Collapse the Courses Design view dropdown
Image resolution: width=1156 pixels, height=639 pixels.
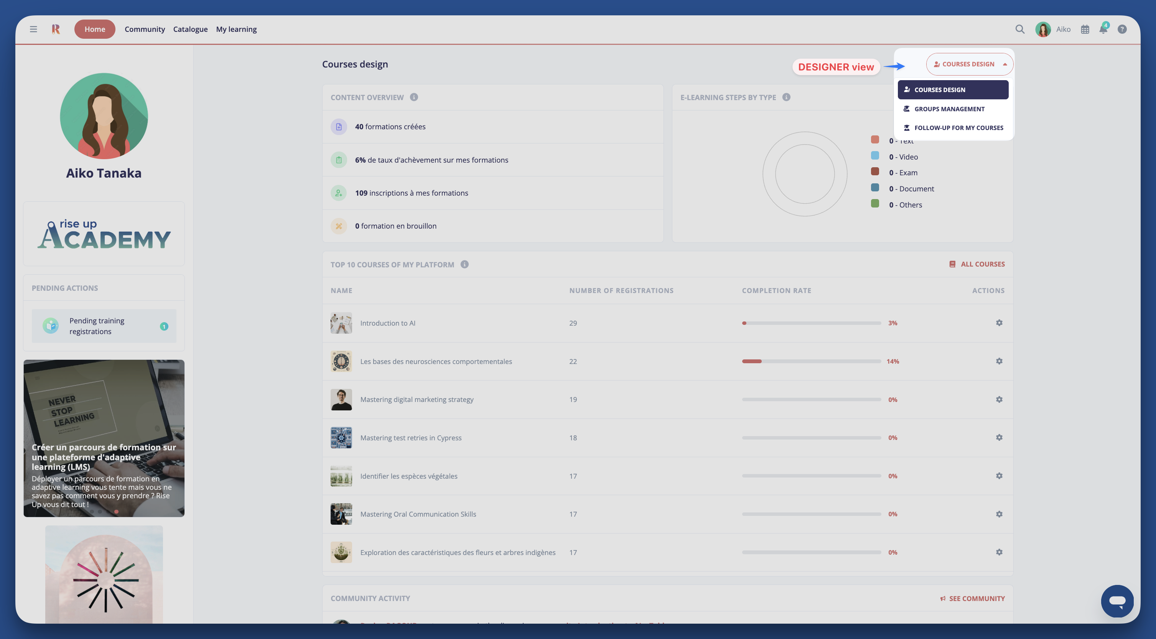pos(969,64)
